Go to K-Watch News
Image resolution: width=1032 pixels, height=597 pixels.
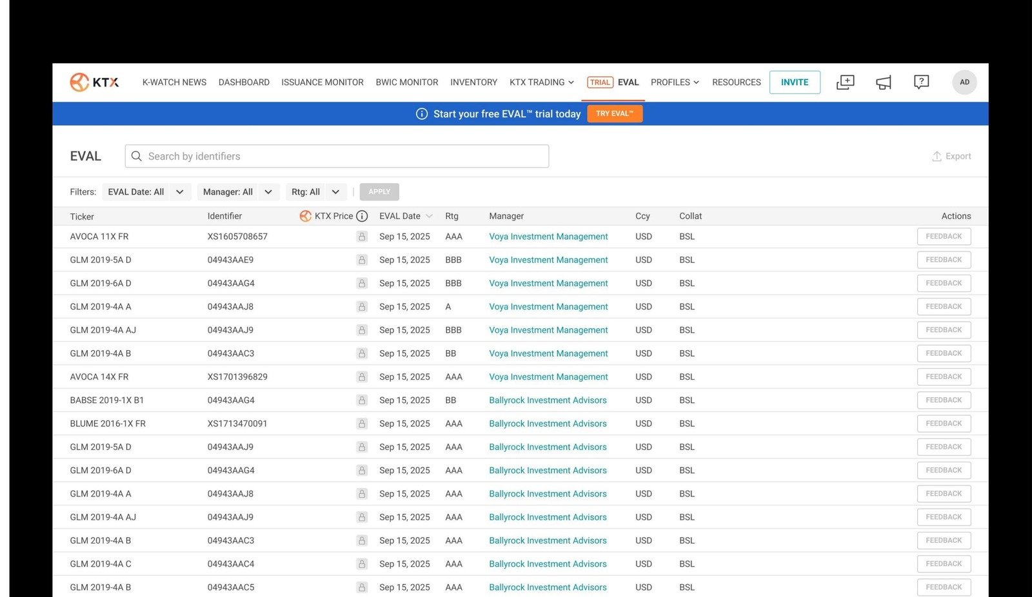174,82
